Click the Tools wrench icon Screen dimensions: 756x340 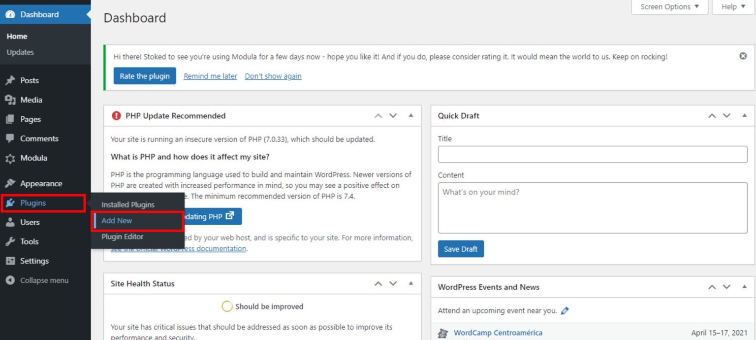10,241
